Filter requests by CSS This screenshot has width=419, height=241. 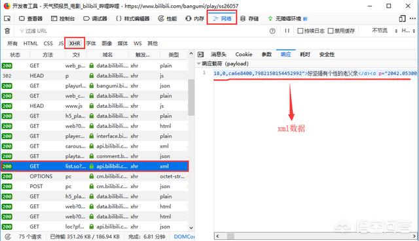click(x=48, y=43)
